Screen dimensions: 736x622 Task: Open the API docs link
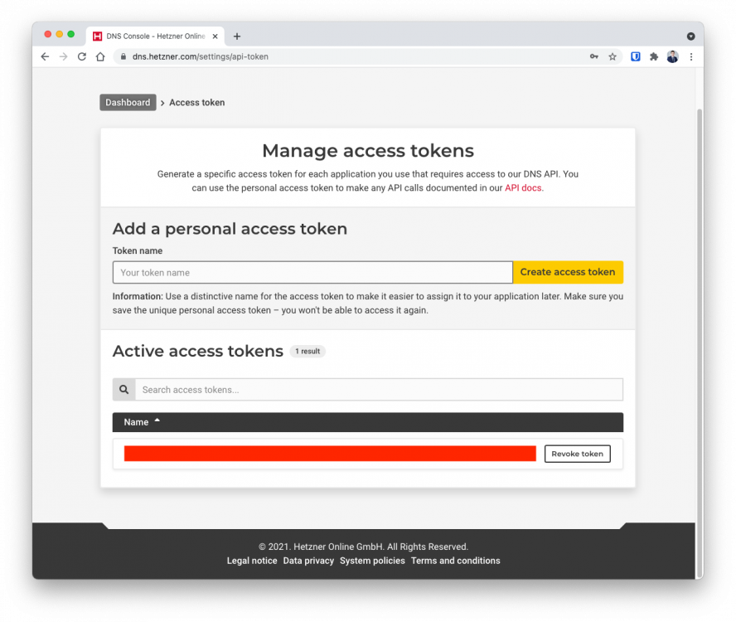[523, 188]
